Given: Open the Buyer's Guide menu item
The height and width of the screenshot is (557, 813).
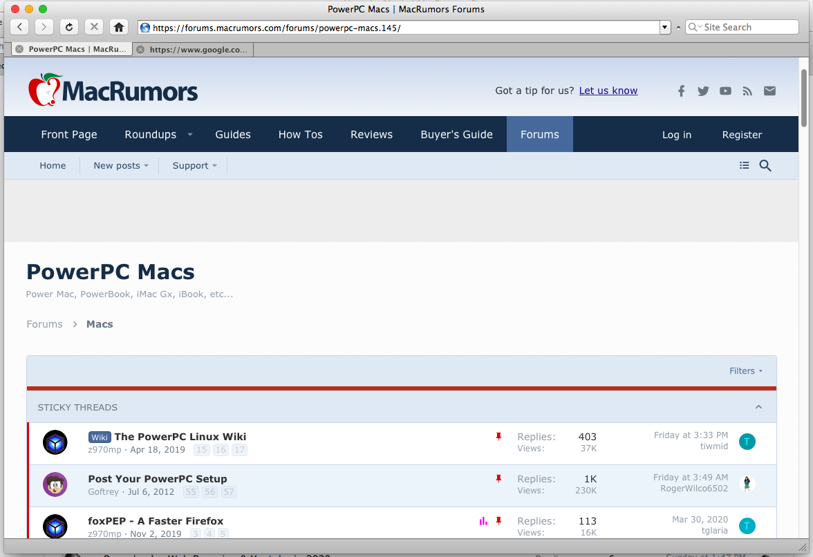Looking at the screenshot, I should (x=456, y=134).
